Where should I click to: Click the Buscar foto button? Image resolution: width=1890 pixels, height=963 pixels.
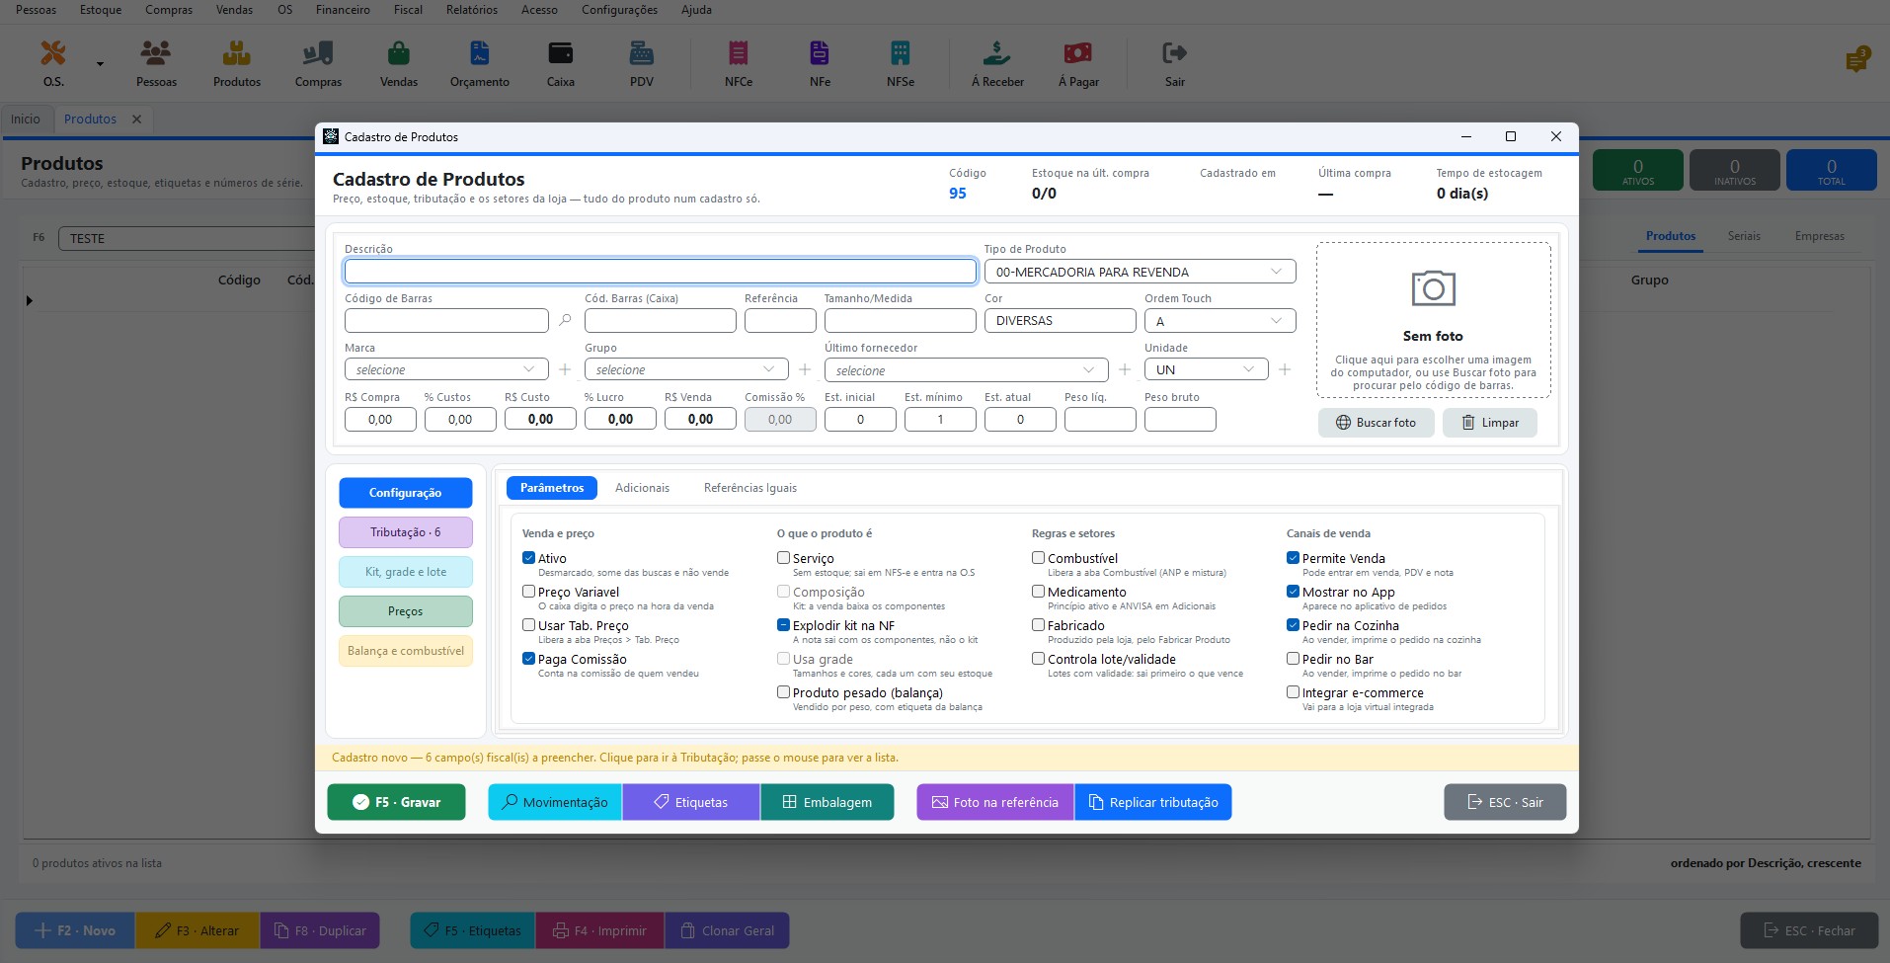(1376, 423)
